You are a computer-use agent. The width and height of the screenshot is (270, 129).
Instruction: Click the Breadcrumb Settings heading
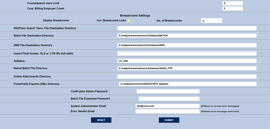(x=135, y=16)
